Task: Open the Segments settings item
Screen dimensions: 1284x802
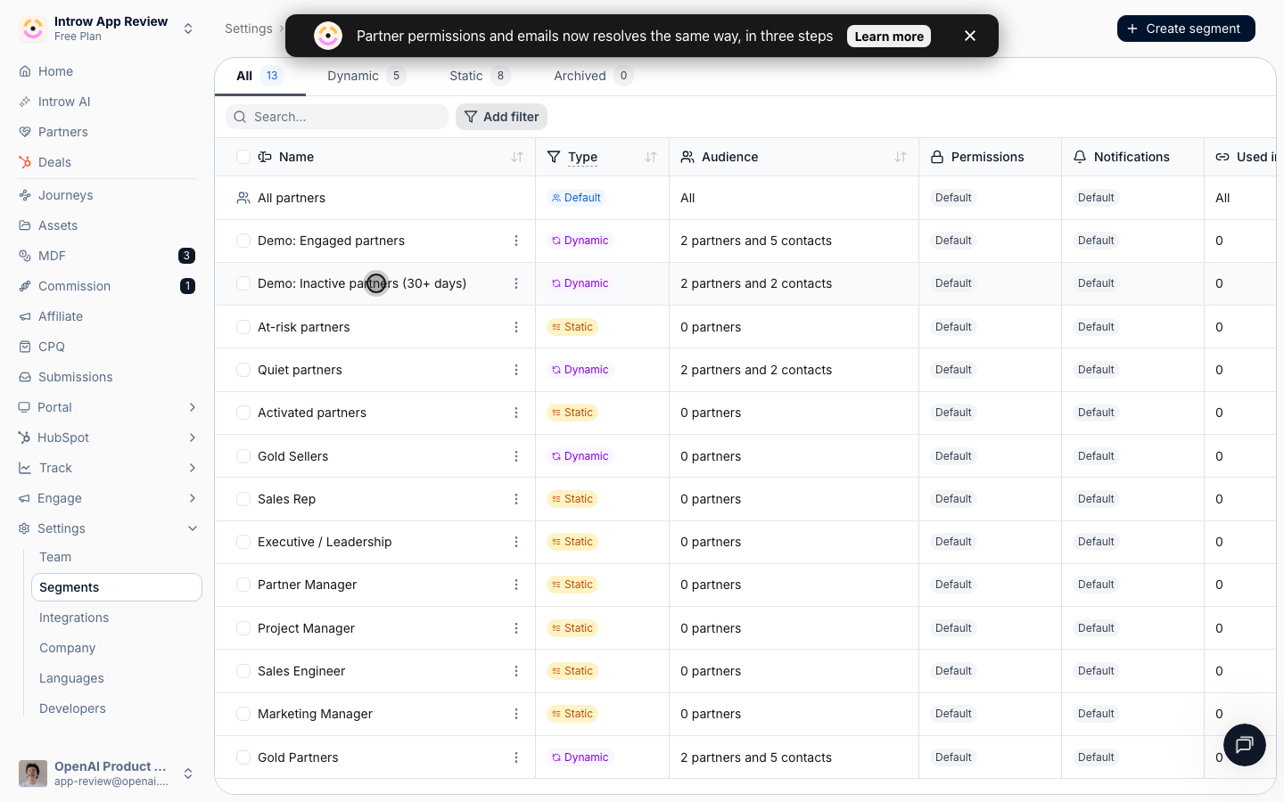Action: pos(117,587)
